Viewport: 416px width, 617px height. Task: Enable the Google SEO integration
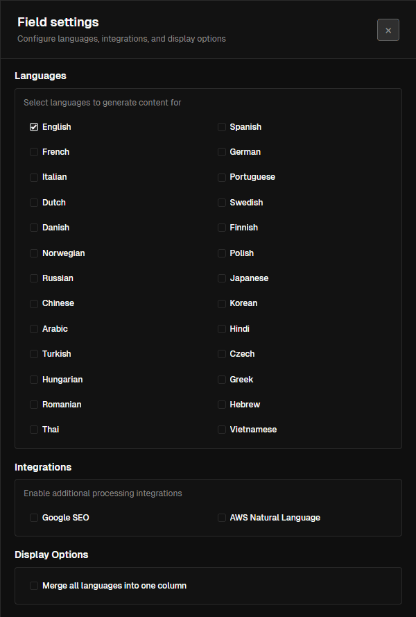(x=33, y=517)
